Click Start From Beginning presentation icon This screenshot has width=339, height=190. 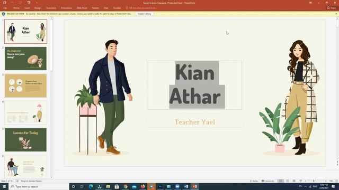tap(29, 3)
